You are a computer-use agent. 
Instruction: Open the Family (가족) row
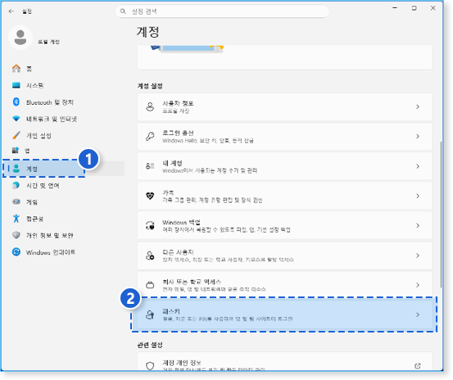click(x=284, y=196)
